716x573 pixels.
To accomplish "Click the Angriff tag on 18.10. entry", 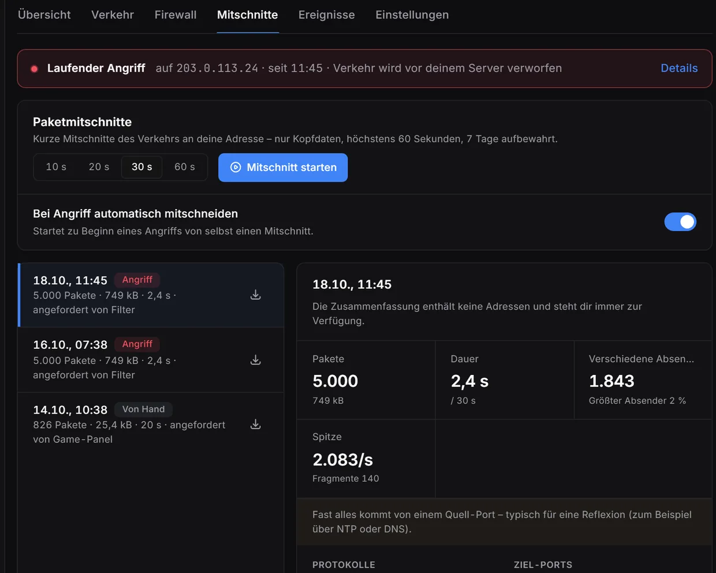I will (x=137, y=280).
